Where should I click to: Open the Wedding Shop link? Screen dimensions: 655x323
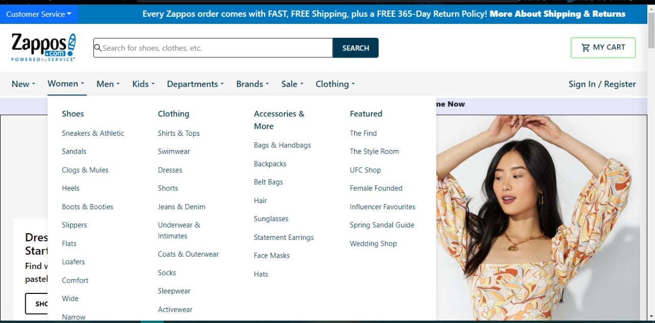tap(373, 243)
